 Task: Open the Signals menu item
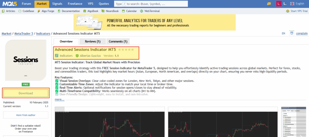57,4
